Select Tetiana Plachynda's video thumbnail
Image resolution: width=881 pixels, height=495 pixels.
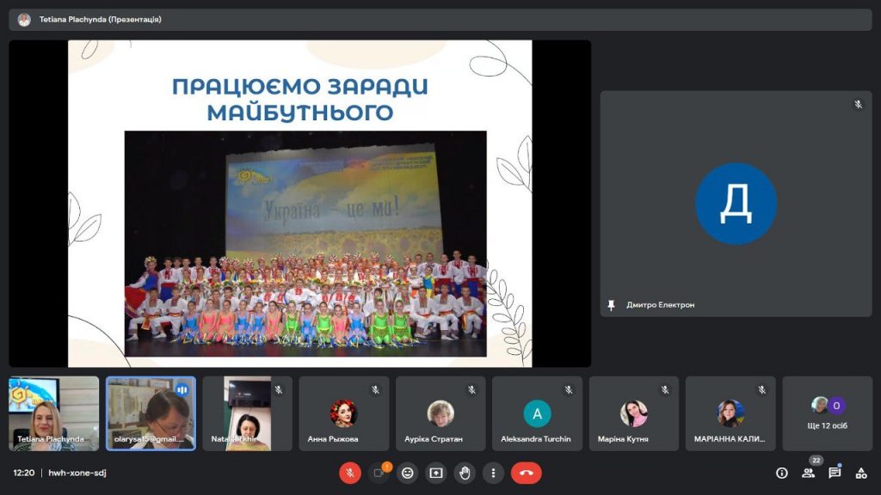[53, 413]
